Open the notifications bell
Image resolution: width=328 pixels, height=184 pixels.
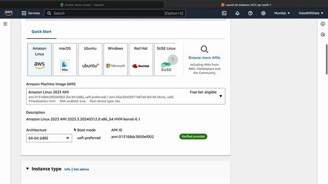237,13
